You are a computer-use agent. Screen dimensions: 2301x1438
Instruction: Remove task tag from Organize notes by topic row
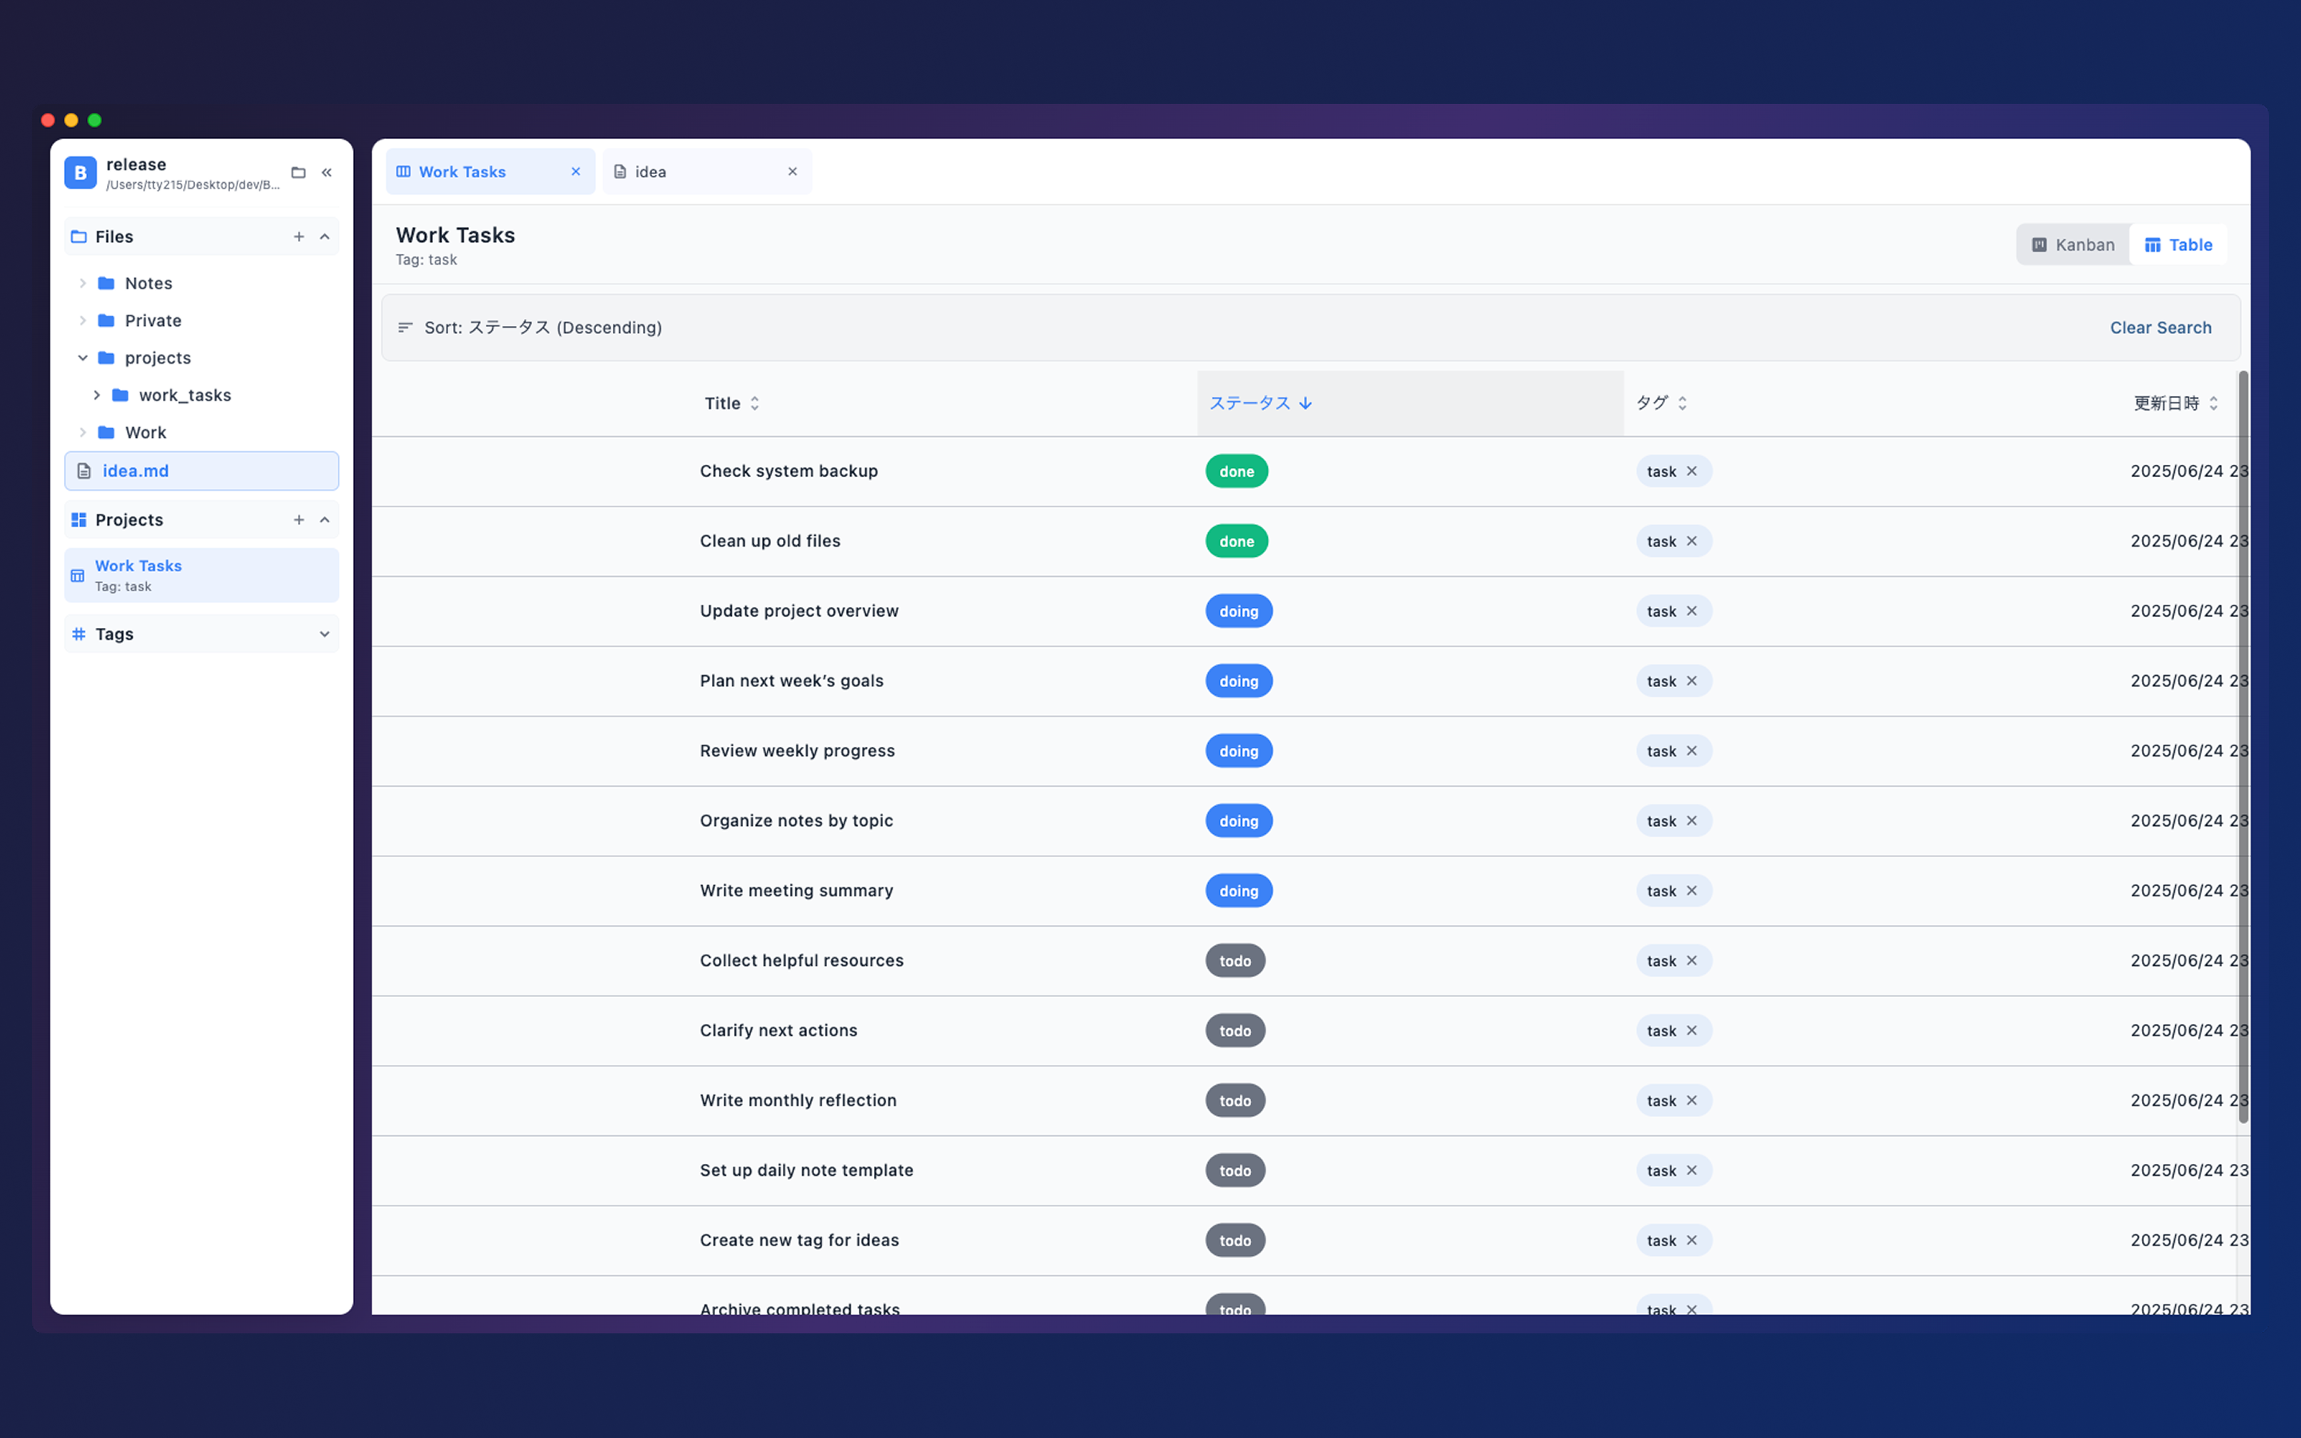pyautogui.click(x=1691, y=820)
